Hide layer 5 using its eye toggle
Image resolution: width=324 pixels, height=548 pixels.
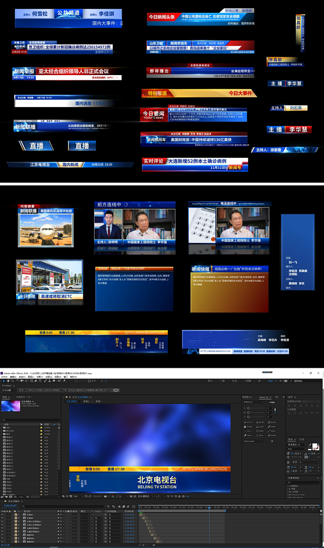2,528
